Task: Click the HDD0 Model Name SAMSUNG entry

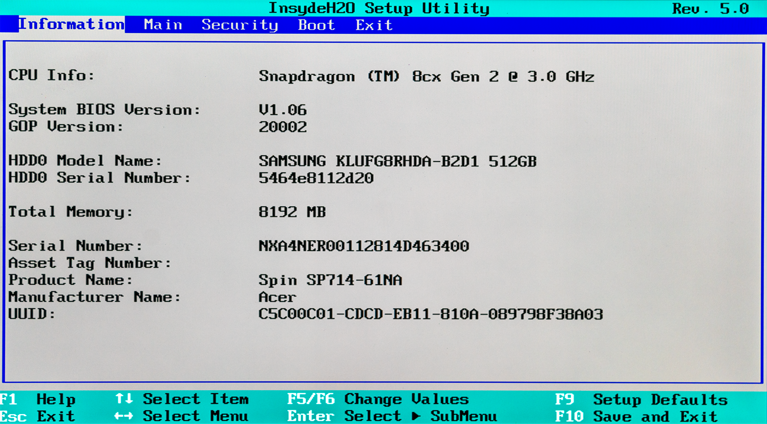Action: coord(397,161)
